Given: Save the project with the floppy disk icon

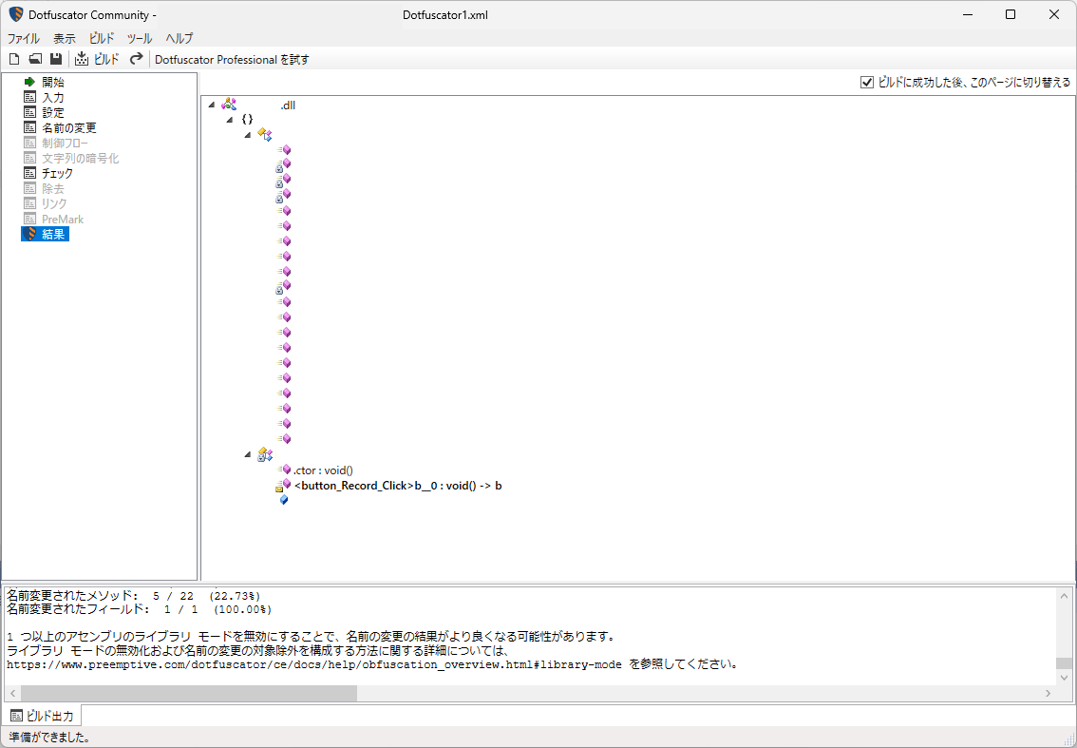Looking at the screenshot, I should tap(56, 59).
